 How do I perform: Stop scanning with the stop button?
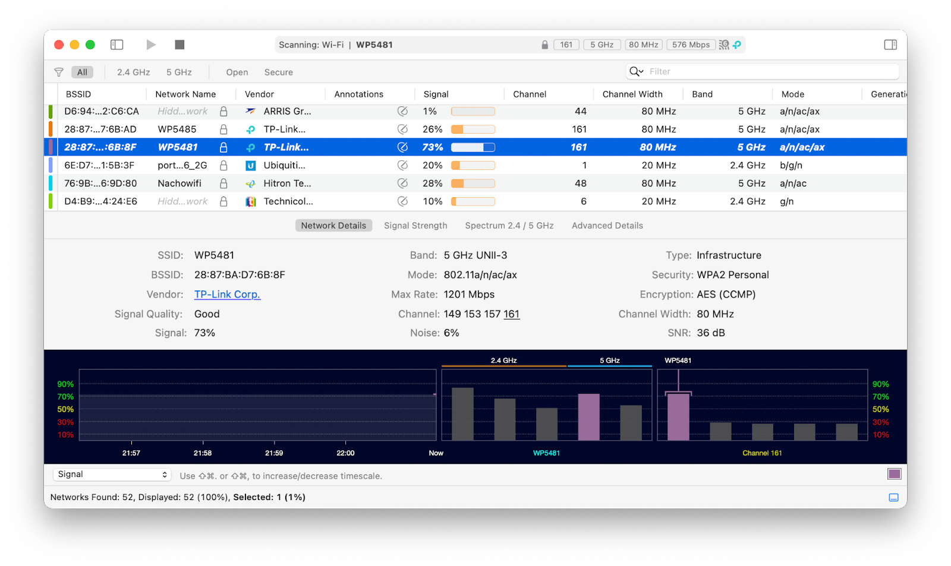[180, 45]
